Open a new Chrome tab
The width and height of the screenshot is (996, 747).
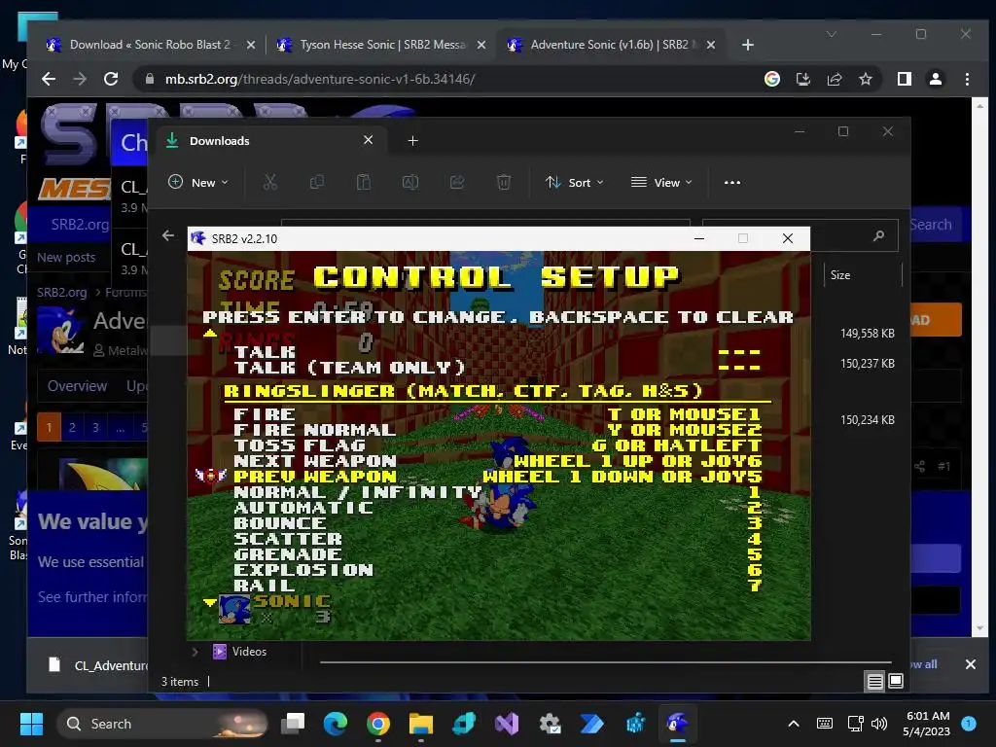tap(748, 45)
